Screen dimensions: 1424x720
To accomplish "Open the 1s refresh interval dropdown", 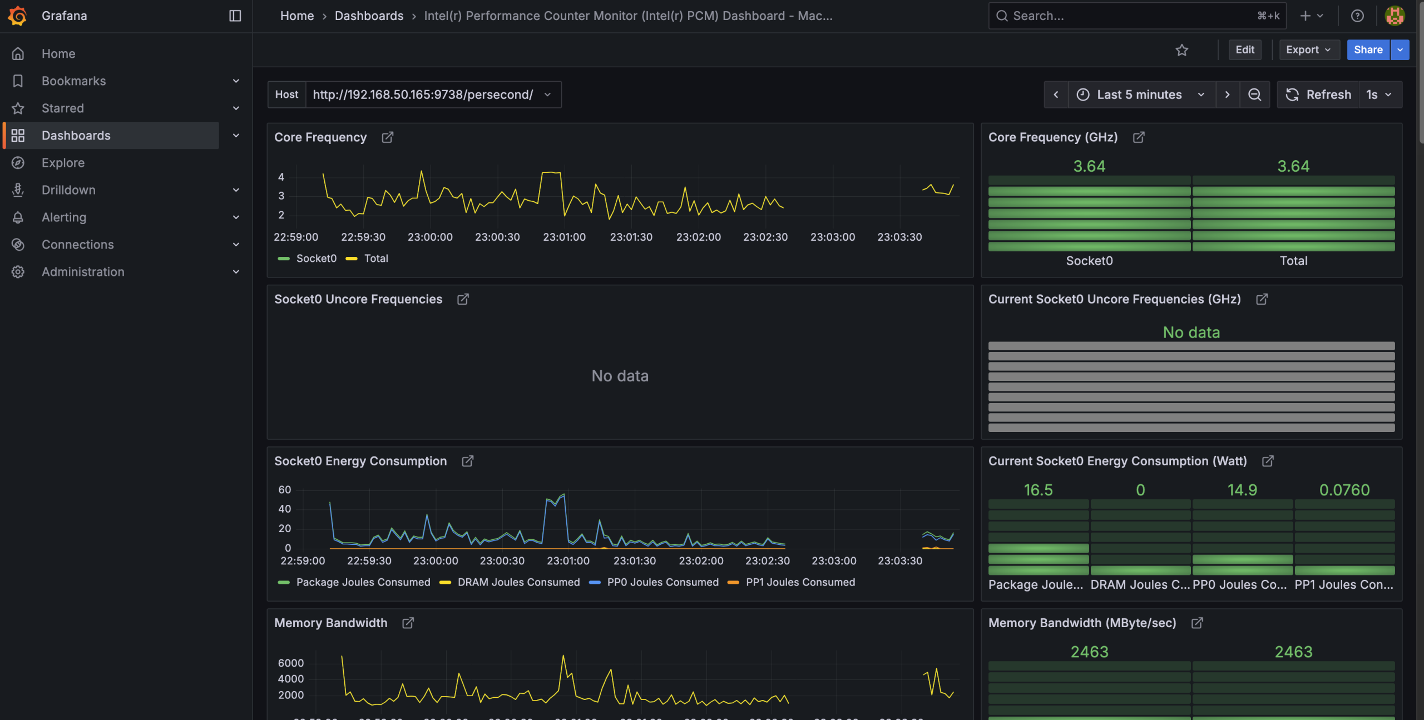I will pyautogui.click(x=1379, y=95).
